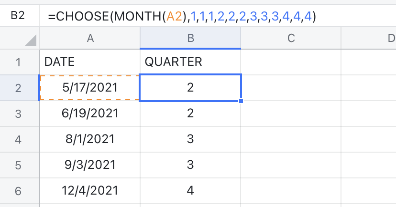Click the CHOOSE formula in formula bar
Viewport: 396px width, 207px height.
pyautogui.click(x=182, y=17)
